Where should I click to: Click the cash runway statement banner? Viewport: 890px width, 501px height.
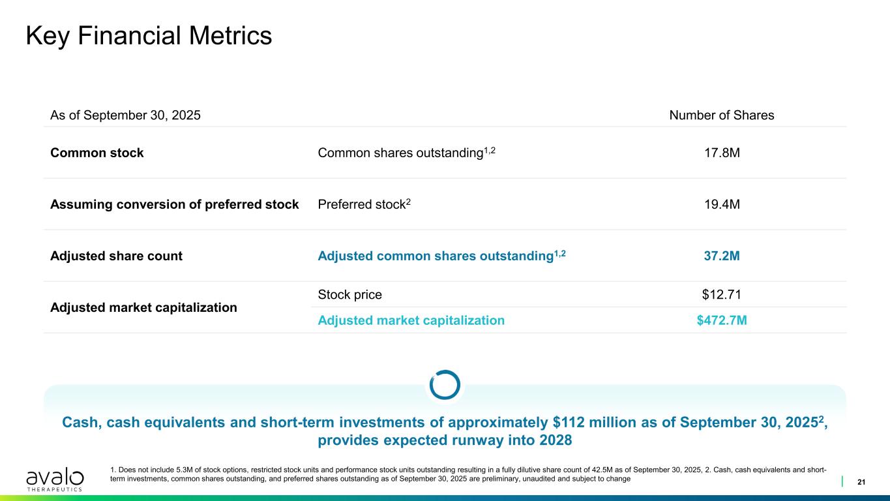(445, 431)
